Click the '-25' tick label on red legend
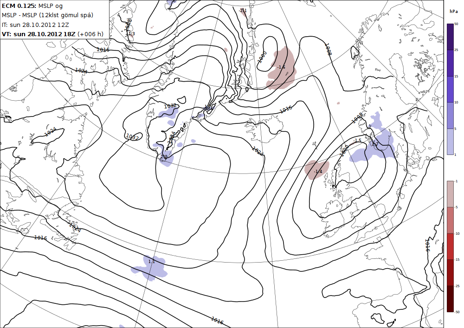The width and height of the screenshot is (464, 328). pos(457,286)
